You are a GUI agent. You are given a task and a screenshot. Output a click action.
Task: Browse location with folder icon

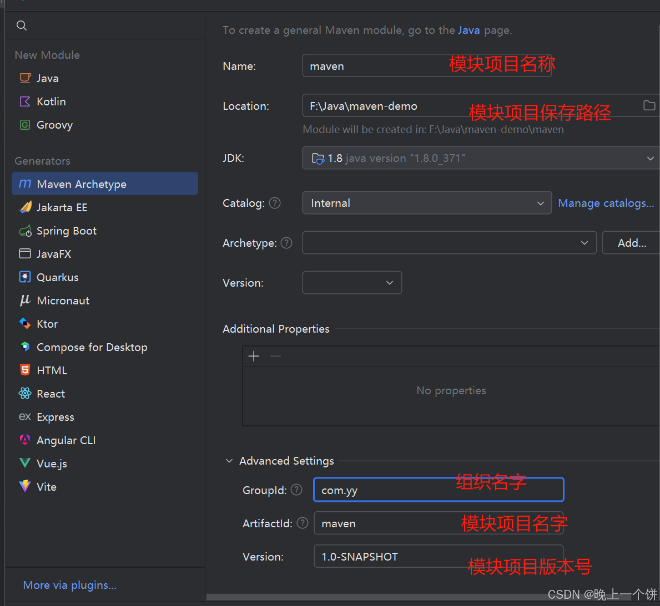click(649, 105)
